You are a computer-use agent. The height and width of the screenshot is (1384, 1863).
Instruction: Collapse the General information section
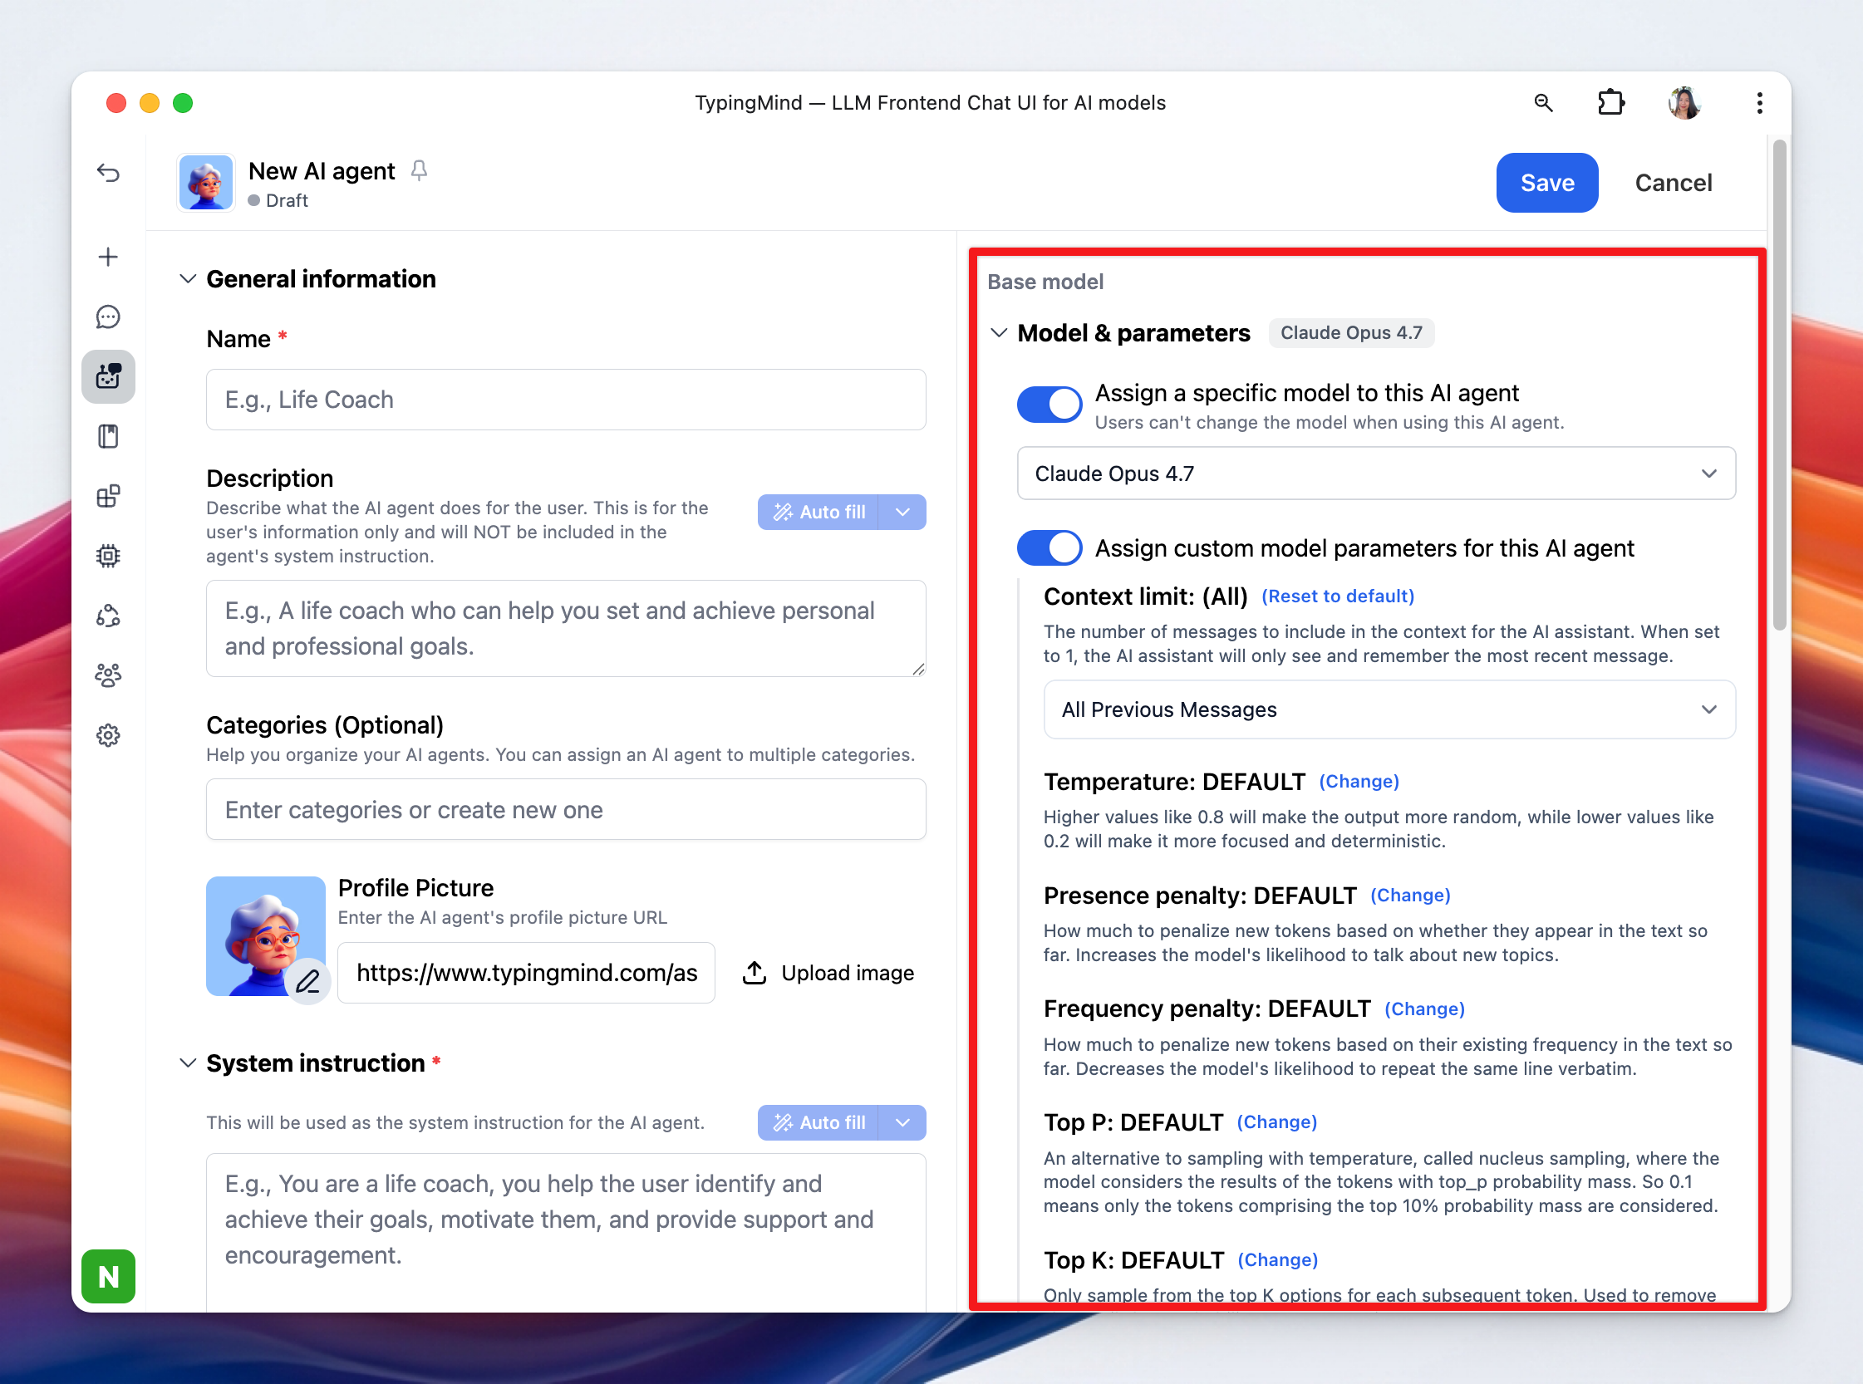click(188, 279)
